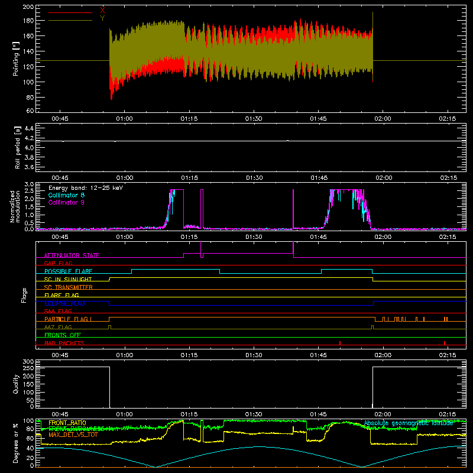Select the GAP_FLAG label
This screenshot has height=473, width=473.
point(58,263)
